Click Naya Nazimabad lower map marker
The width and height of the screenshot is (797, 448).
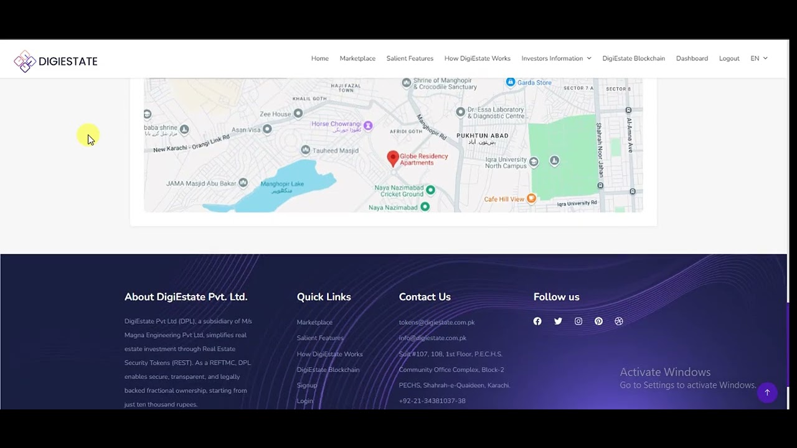point(425,207)
